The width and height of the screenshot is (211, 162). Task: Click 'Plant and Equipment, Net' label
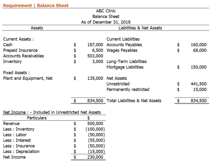[x=28, y=78]
